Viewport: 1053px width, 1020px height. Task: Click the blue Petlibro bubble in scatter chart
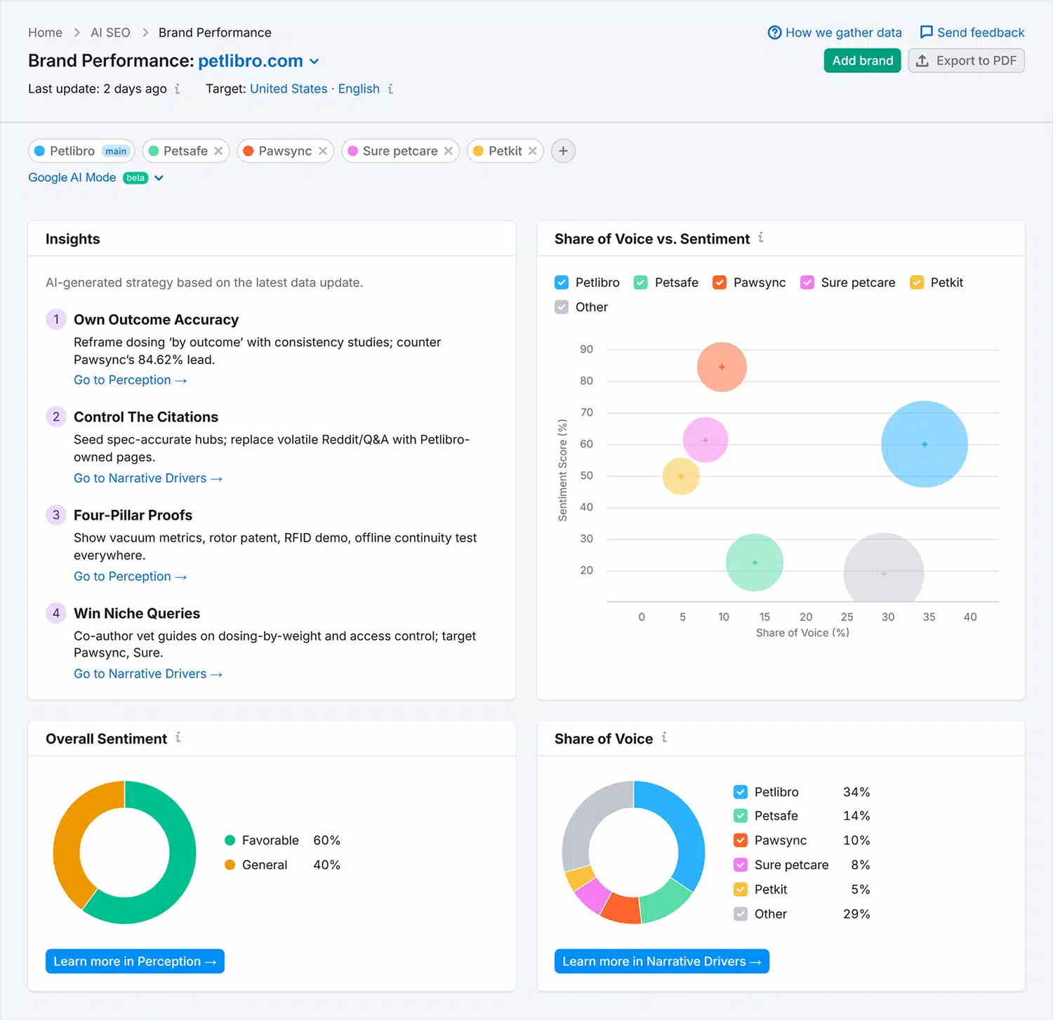(925, 444)
